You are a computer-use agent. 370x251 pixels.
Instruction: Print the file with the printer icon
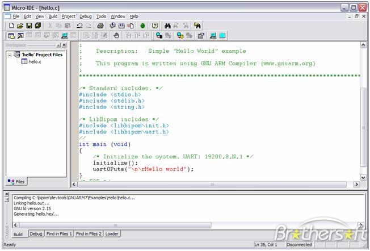tap(100, 26)
